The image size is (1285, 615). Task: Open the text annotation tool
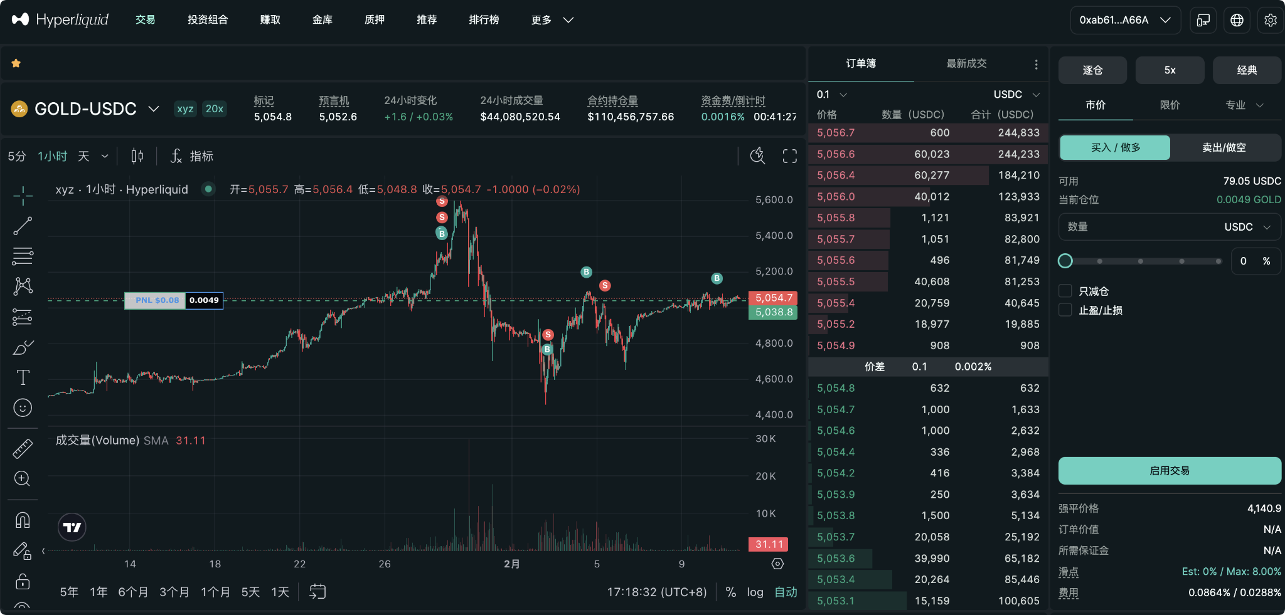[x=23, y=377]
